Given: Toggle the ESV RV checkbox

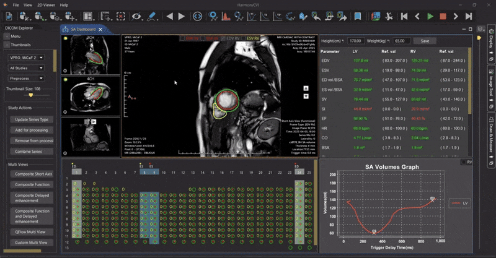Looking at the screenshot, I should pyautogui.click(x=243, y=38).
